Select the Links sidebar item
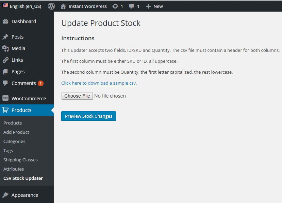282x203 pixels. tap(17, 60)
